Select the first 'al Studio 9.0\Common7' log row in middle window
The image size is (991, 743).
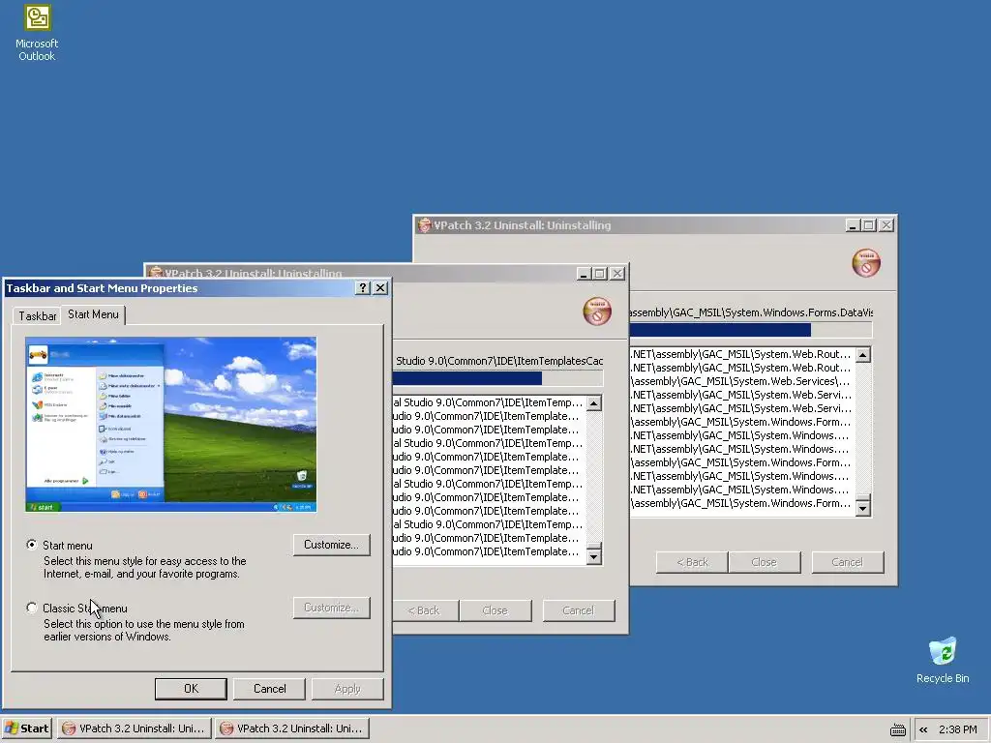click(489, 402)
